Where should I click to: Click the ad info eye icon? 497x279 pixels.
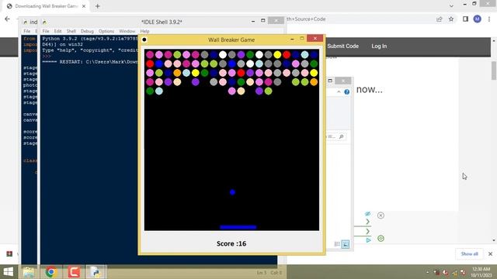point(367,214)
